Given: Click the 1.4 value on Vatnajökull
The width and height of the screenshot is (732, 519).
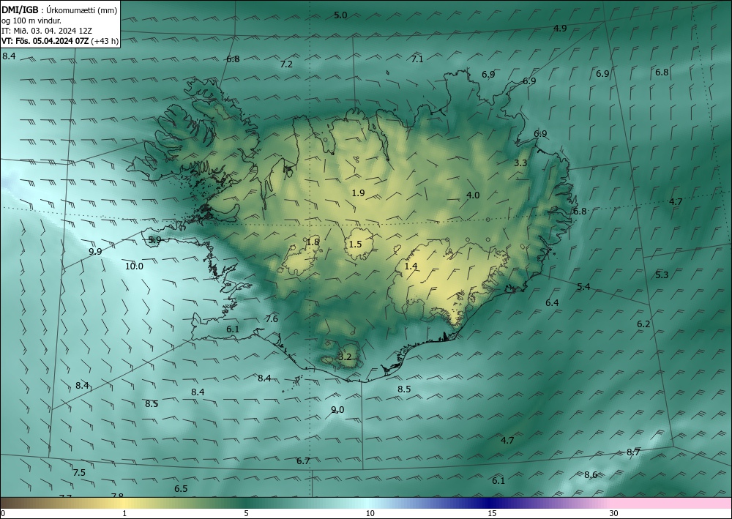Looking at the screenshot, I should coord(411,266).
